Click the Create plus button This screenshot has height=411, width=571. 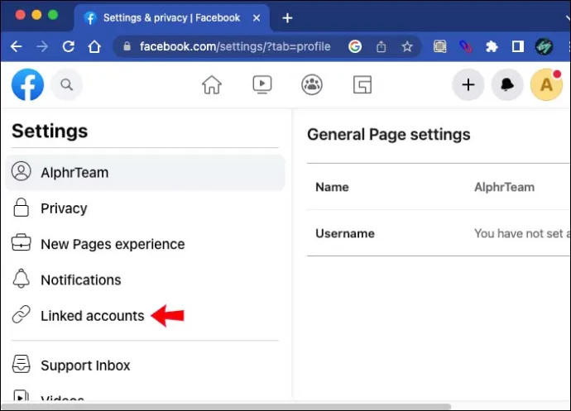(468, 84)
